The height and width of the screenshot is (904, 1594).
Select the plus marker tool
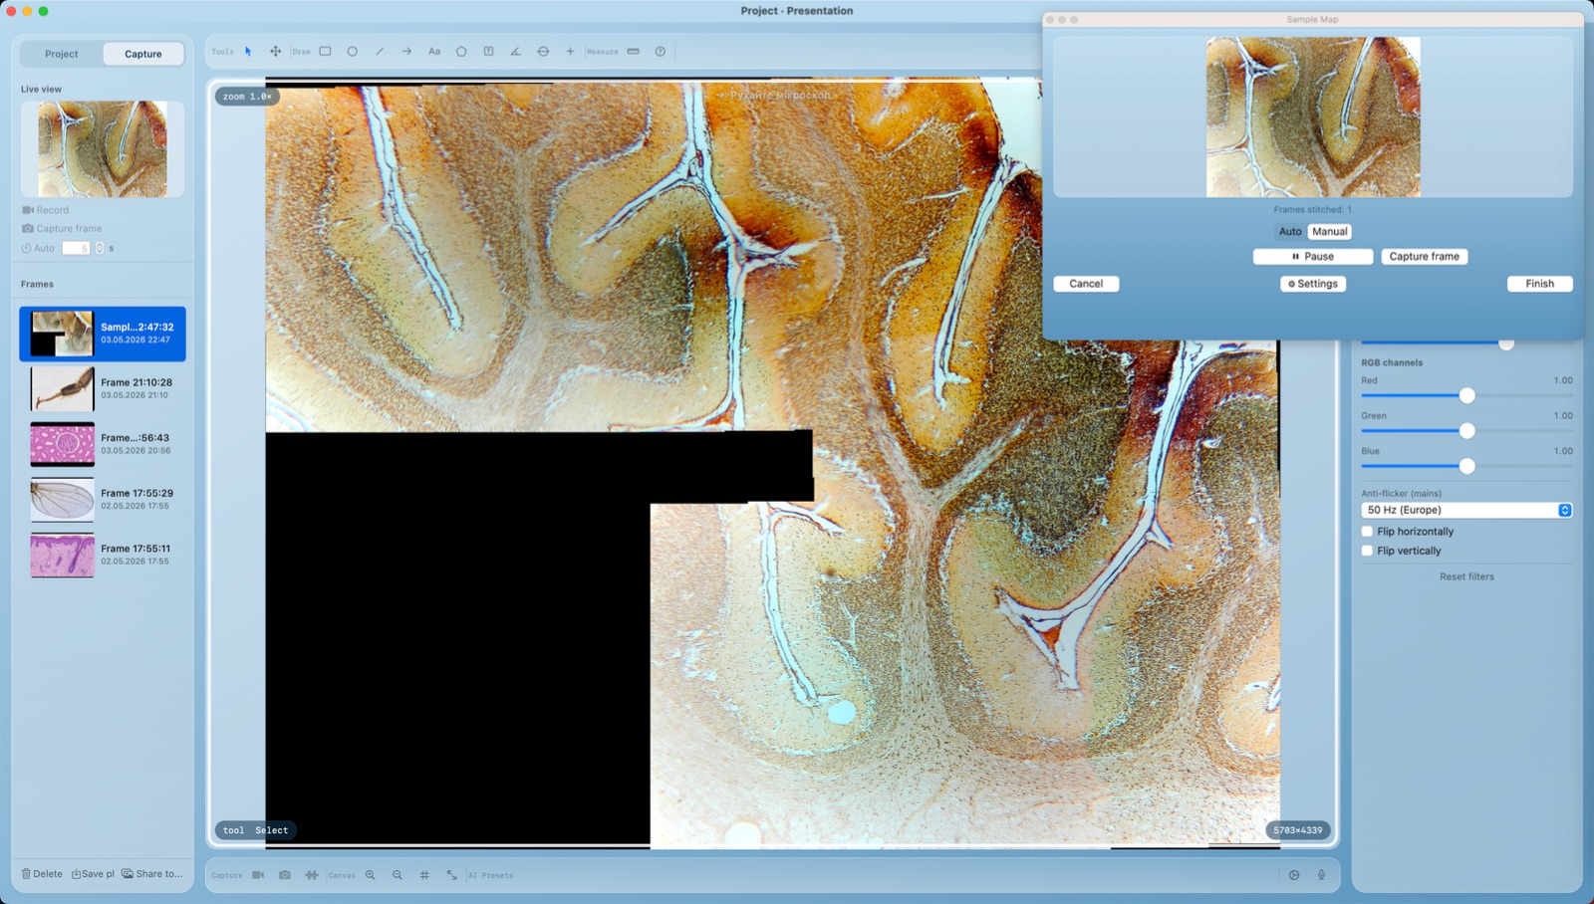click(x=570, y=52)
